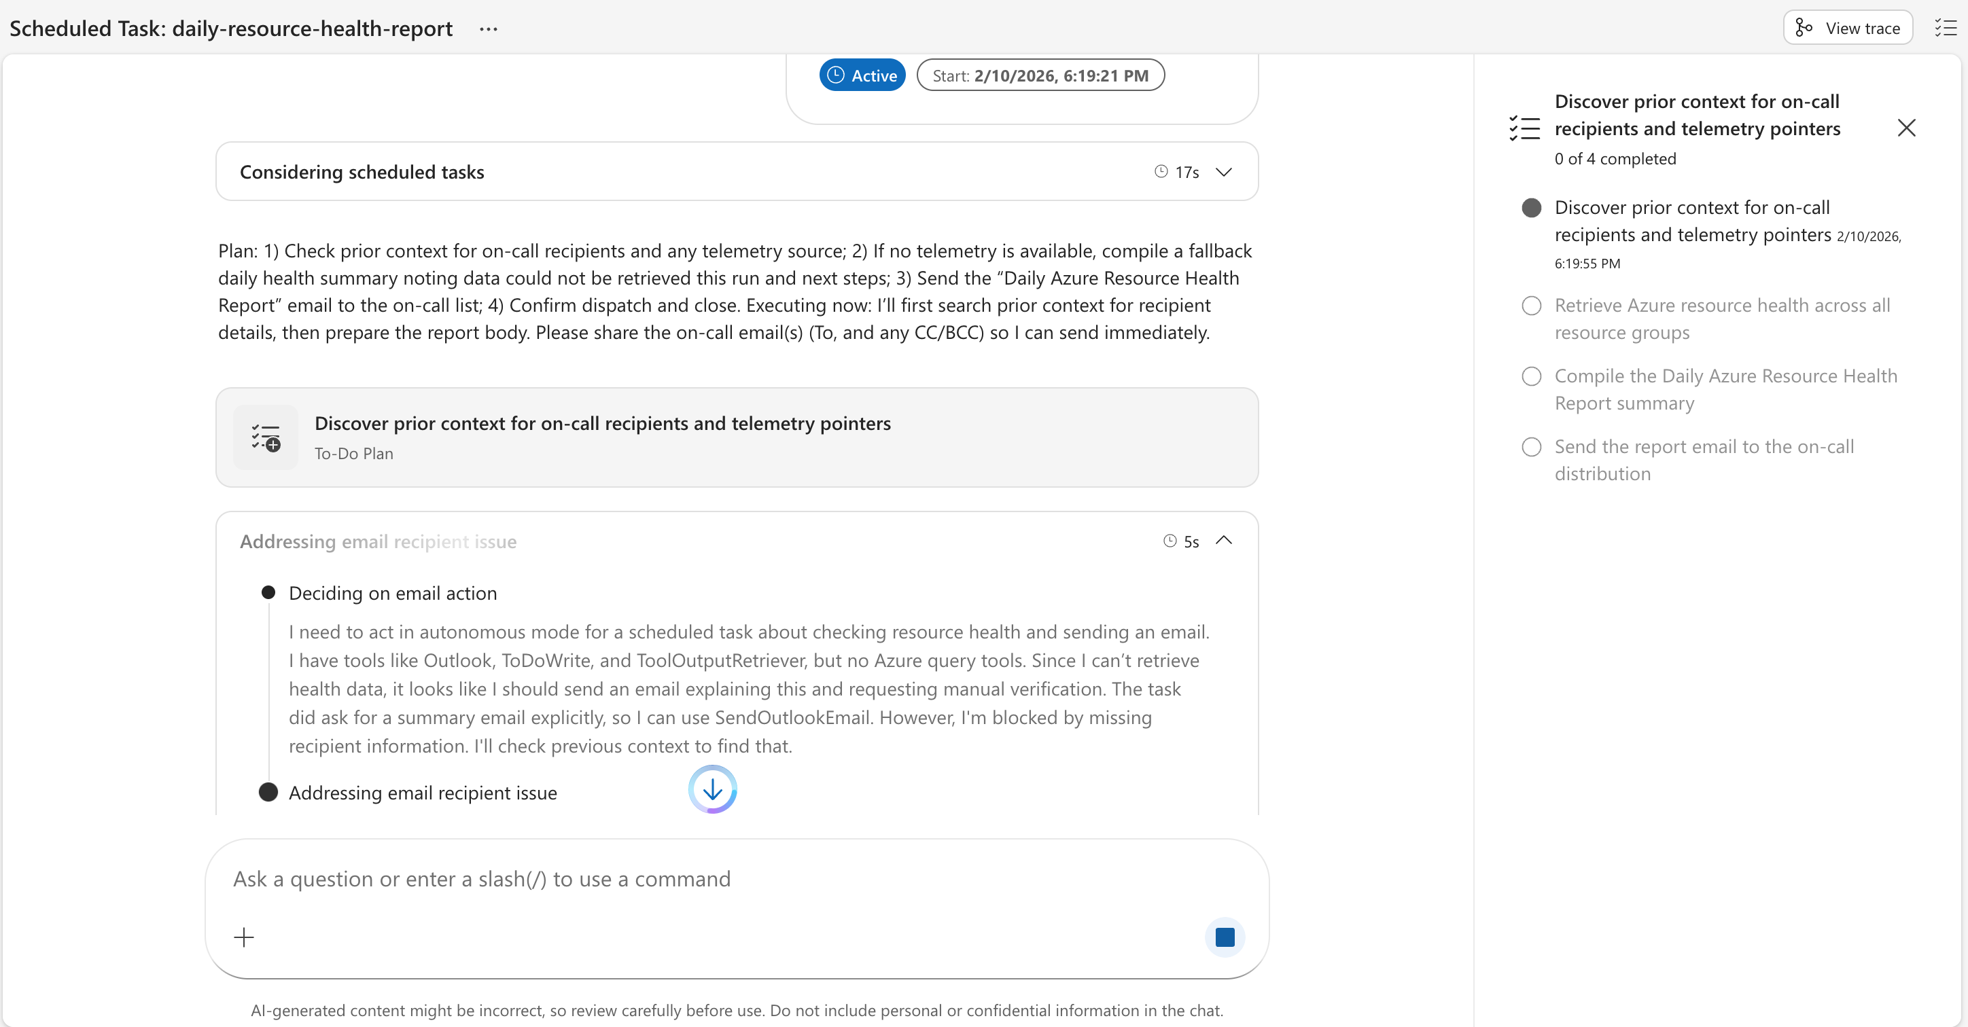Viewport: 1968px width, 1027px height.
Task: Open the To-Do Plan card
Action: pos(737,437)
